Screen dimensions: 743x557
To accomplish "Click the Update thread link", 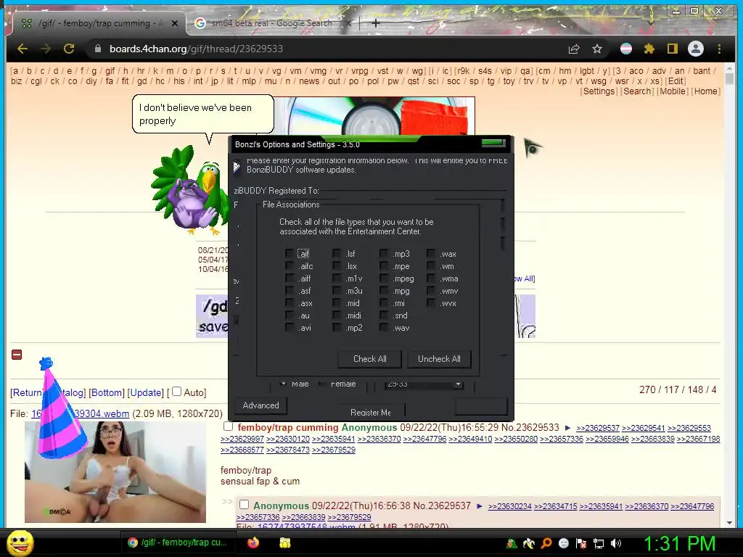I will coord(146,392).
